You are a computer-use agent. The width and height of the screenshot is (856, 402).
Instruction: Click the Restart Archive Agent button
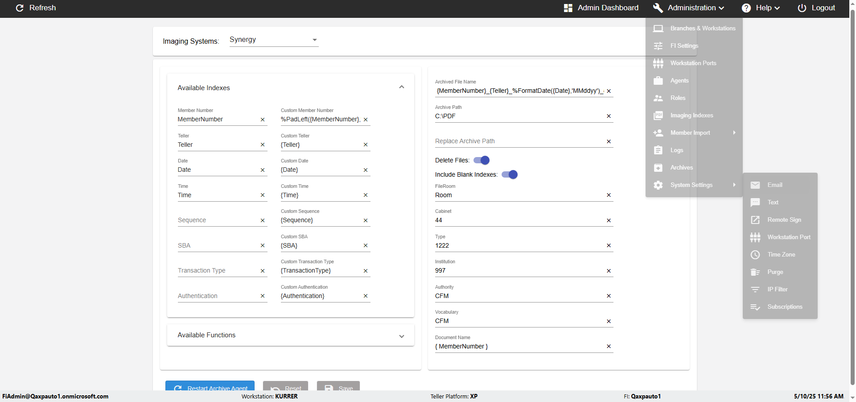click(x=210, y=387)
